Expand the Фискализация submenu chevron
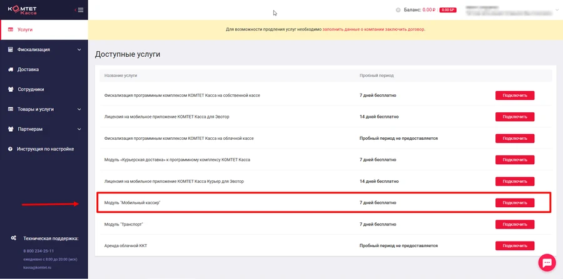Viewport: 563px width, 279px height. [79, 49]
